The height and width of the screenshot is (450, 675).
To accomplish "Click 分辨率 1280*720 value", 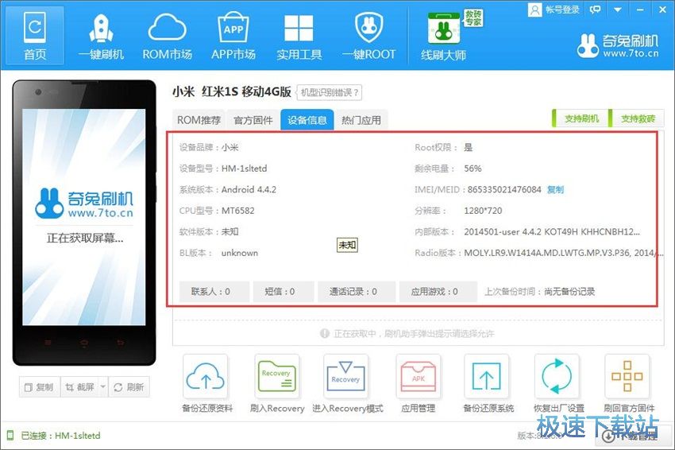I will (x=483, y=211).
